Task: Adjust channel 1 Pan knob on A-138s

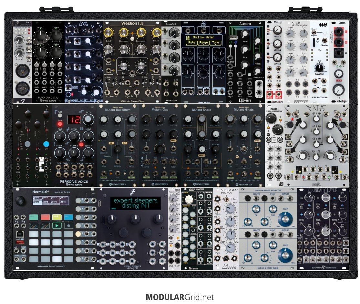Action: (x=303, y=34)
